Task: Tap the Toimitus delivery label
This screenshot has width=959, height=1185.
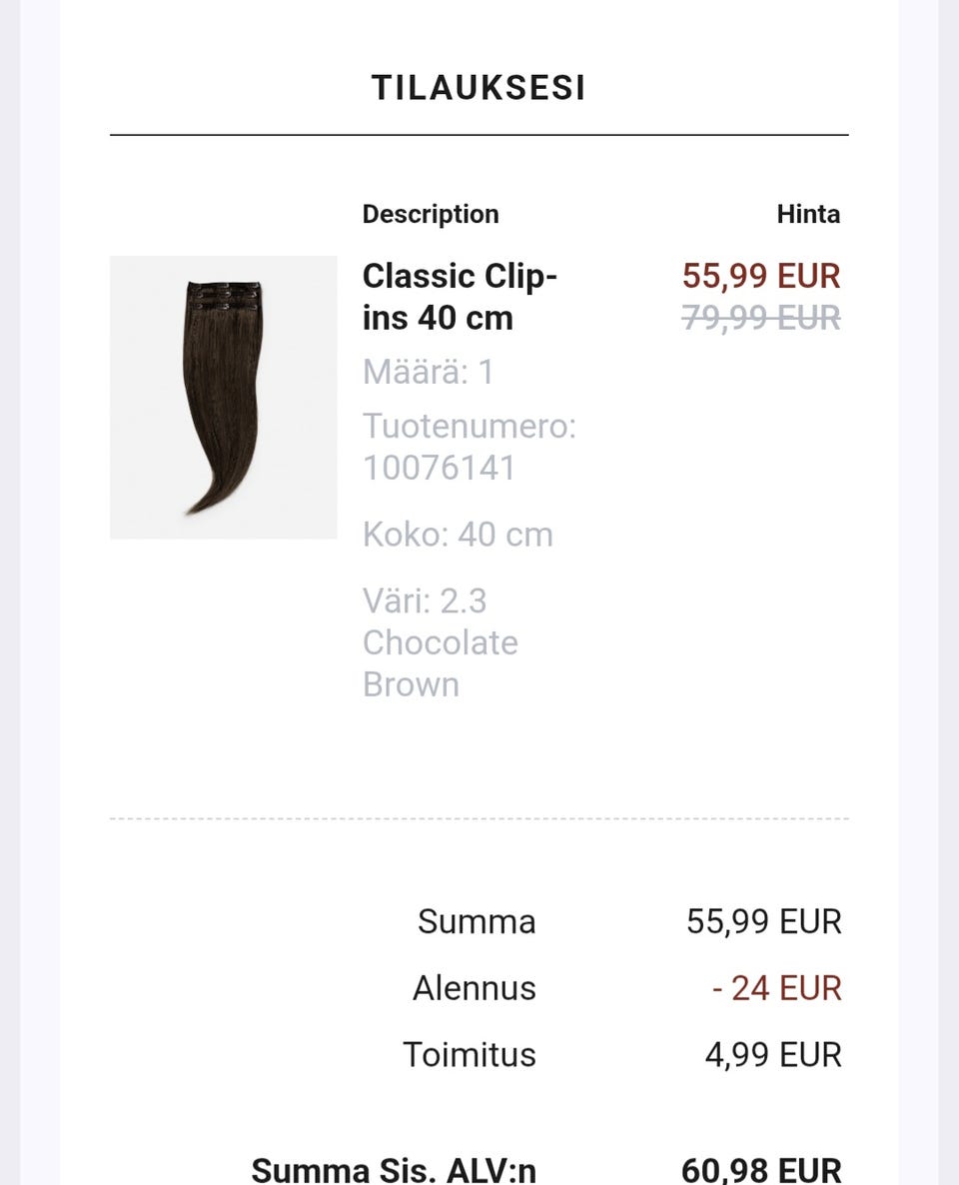Action: (x=470, y=1055)
